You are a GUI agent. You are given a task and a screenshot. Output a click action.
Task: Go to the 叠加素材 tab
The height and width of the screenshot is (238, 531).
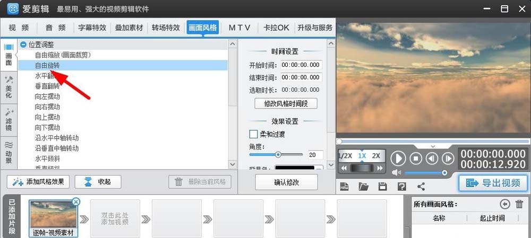click(129, 28)
